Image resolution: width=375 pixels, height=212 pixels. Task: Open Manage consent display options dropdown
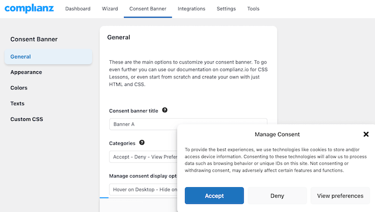(x=143, y=189)
